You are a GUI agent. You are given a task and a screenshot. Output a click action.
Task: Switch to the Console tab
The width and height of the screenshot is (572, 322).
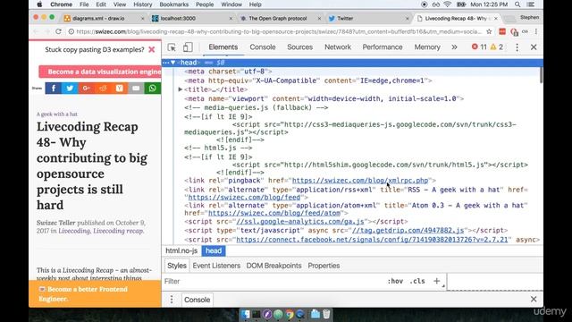(262, 47)
